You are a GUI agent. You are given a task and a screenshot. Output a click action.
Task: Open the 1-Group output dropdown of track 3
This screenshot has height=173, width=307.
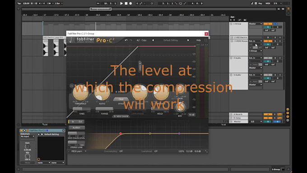[256, 51]
